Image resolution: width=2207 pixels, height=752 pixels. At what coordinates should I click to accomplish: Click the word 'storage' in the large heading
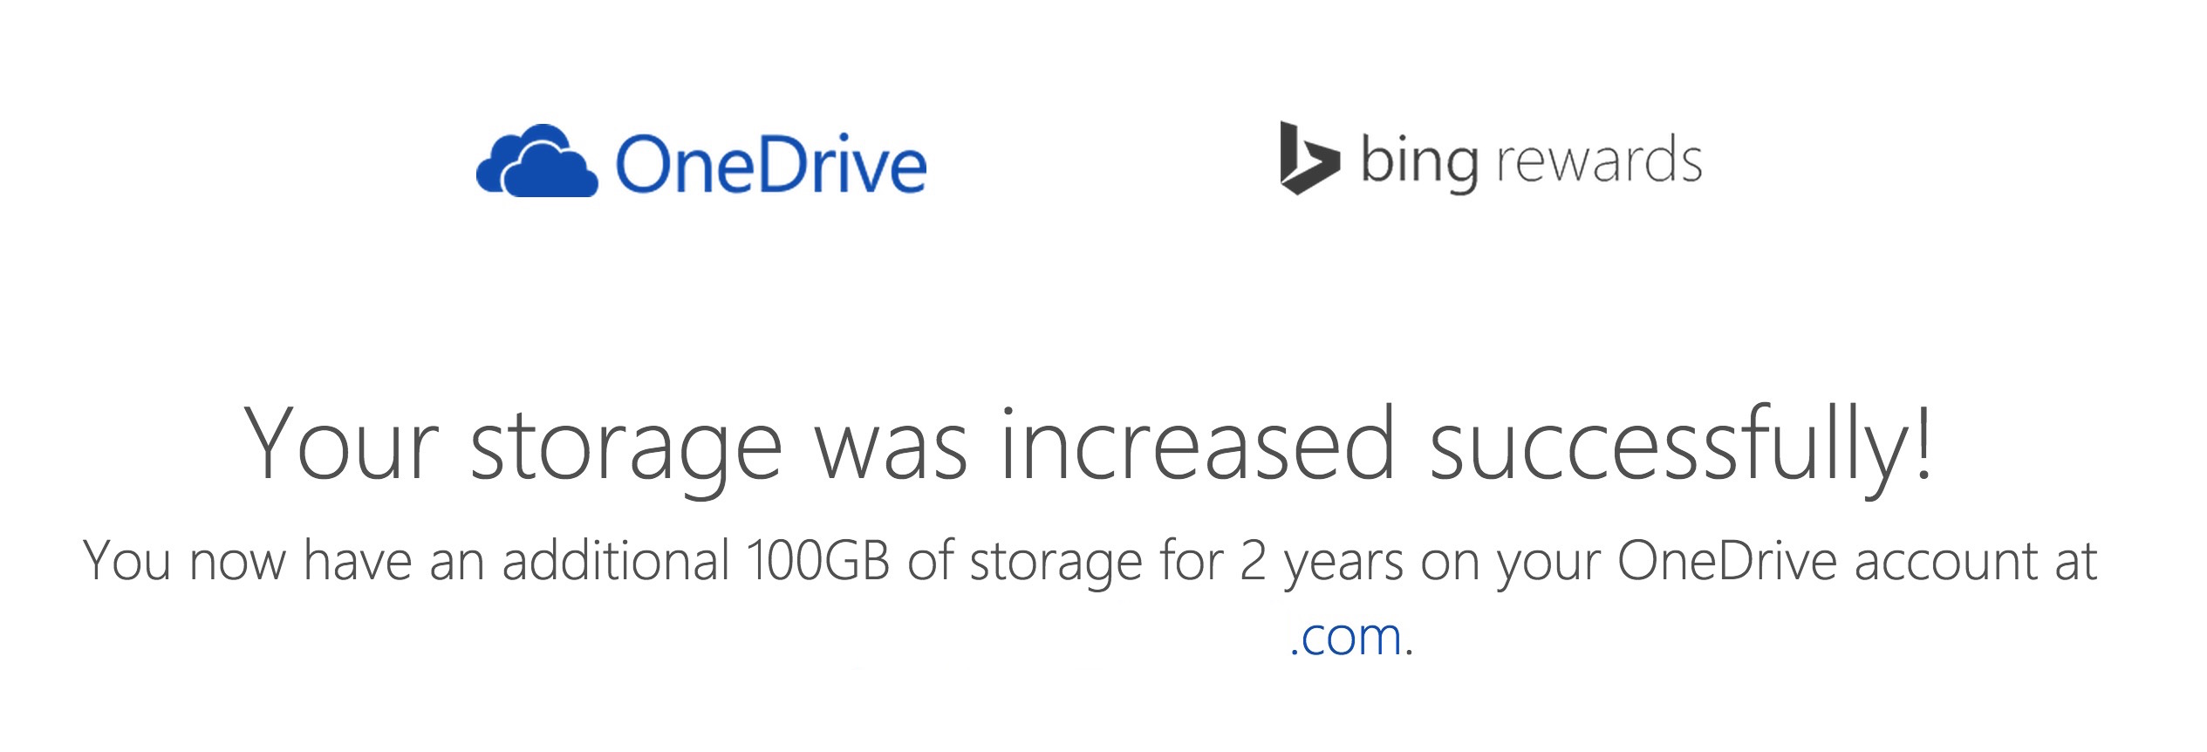[x=625, y=449]
